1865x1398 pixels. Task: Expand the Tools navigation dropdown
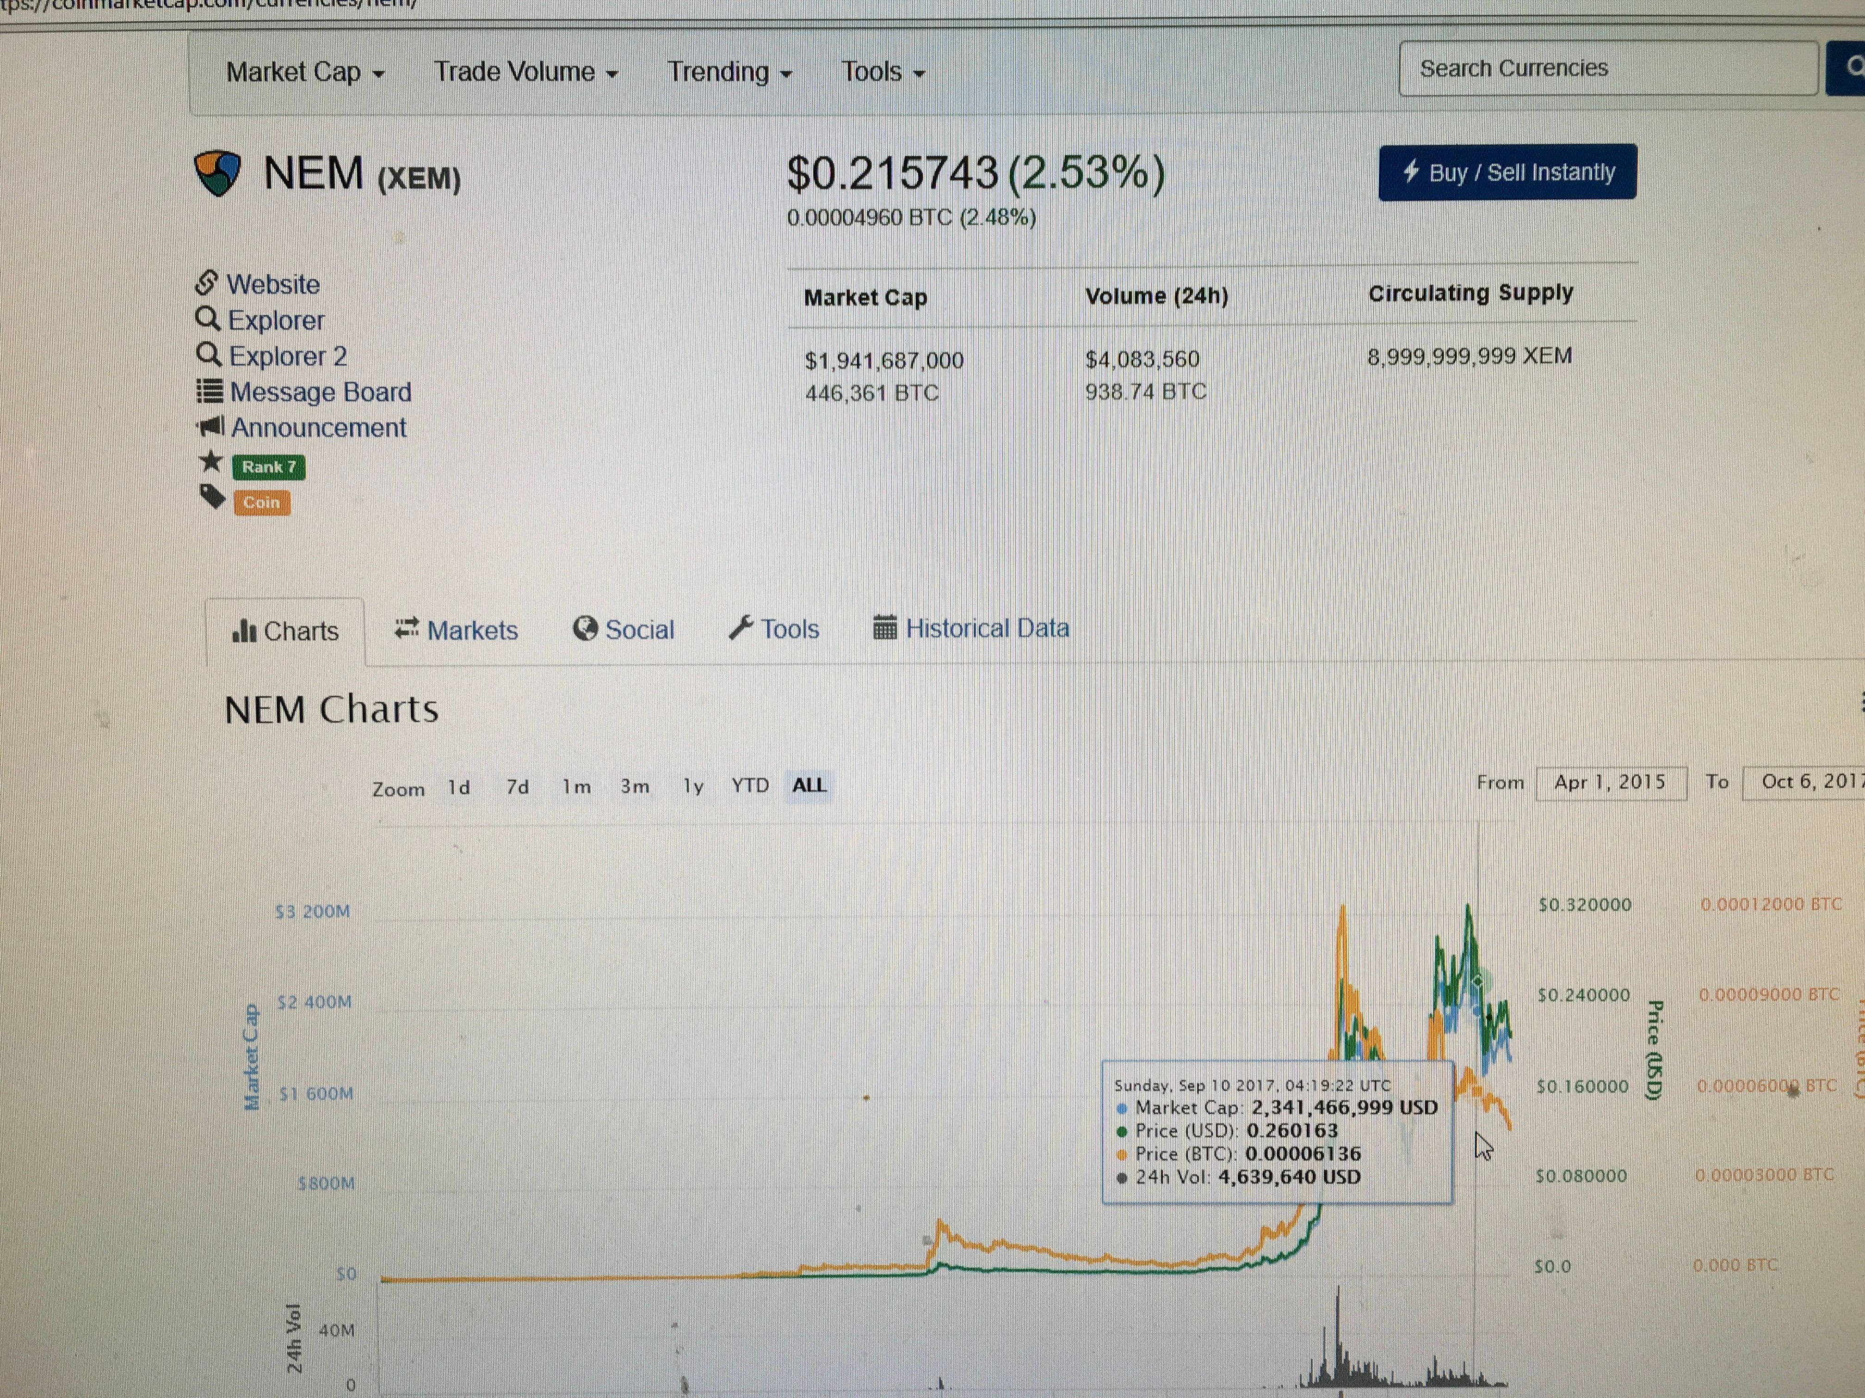click(883, 73)
